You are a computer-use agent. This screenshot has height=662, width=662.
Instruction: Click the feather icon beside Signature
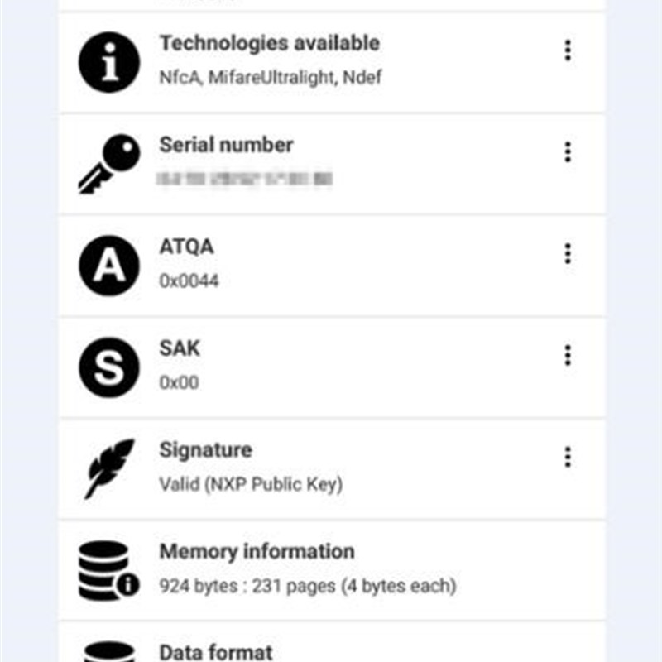click(x=108, y=468)
